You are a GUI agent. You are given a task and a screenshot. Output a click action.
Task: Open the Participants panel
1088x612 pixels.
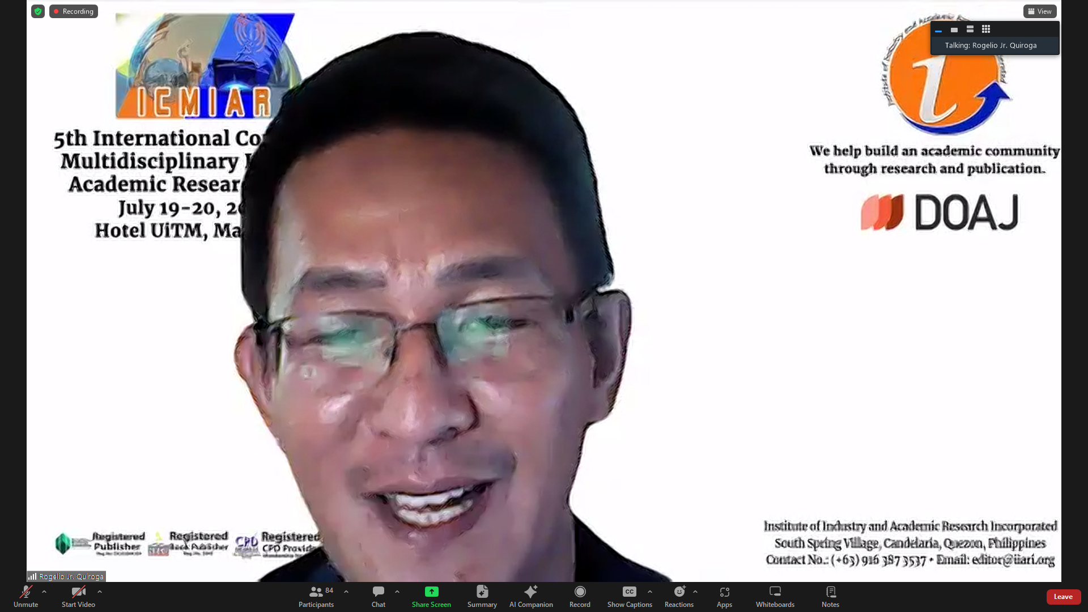[x=316, y=596]
